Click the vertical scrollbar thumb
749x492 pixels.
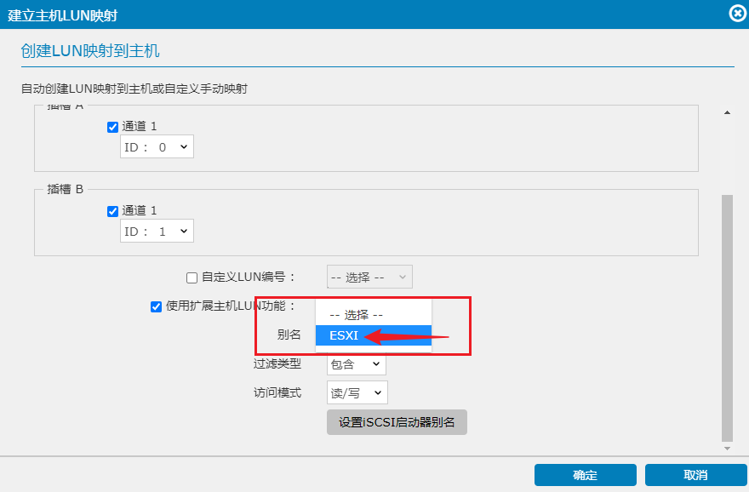pos(727,315)
